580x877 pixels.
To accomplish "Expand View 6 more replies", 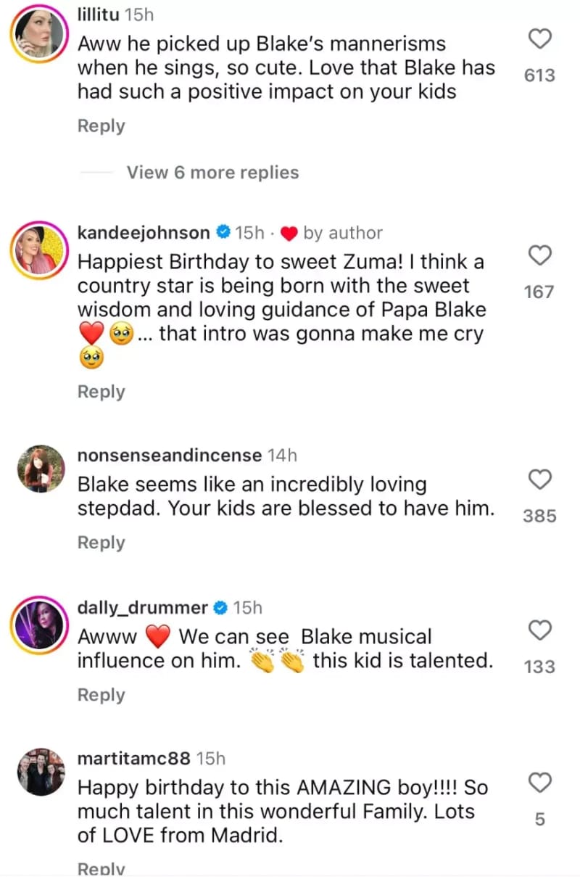I will tap(212, 173).
